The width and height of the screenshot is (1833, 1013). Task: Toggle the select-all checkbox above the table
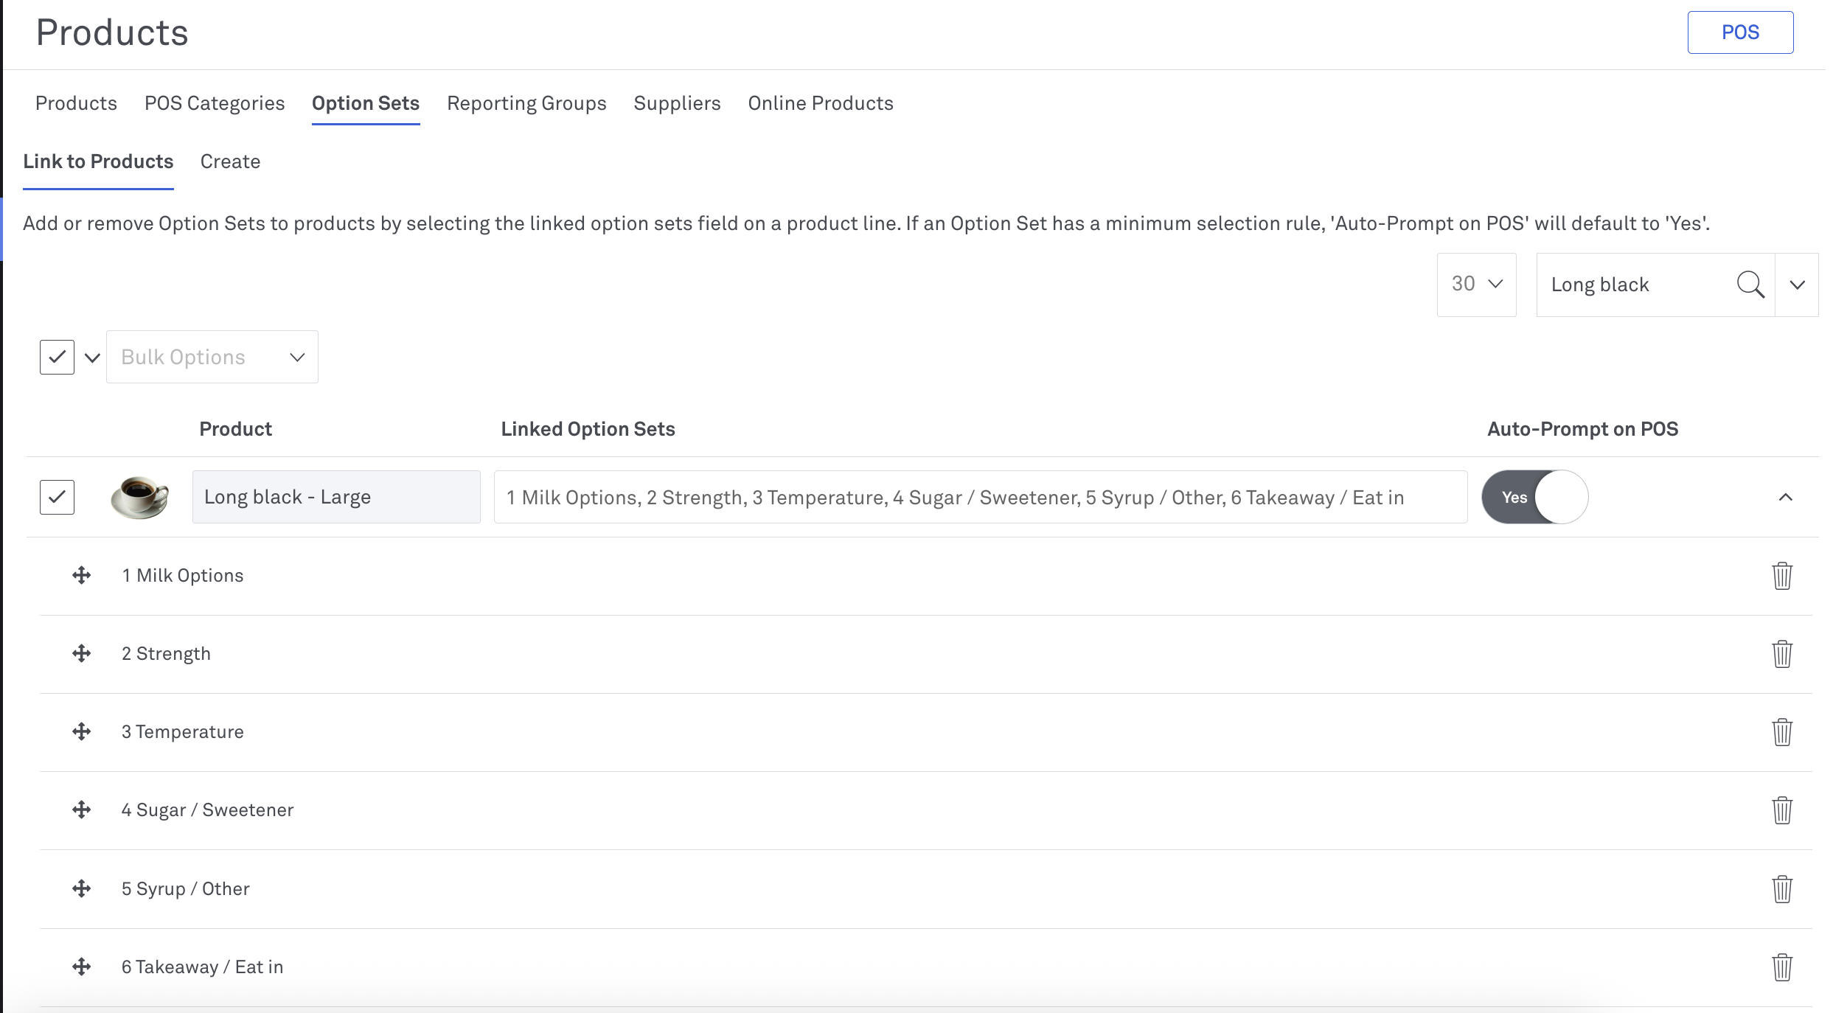click(57, 357)
